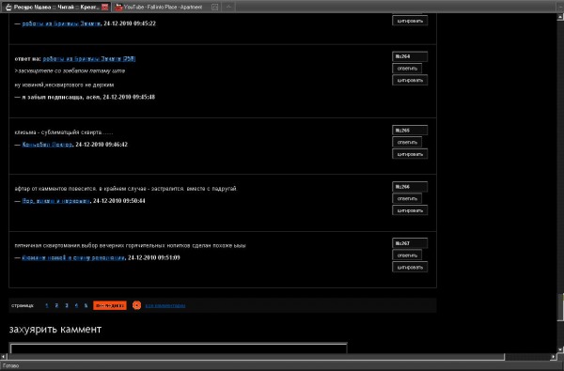This screenshot has height=371, width=564.
Task: Click the horizontal scrollbar right arrow
Action: click(x=554, y=357)
